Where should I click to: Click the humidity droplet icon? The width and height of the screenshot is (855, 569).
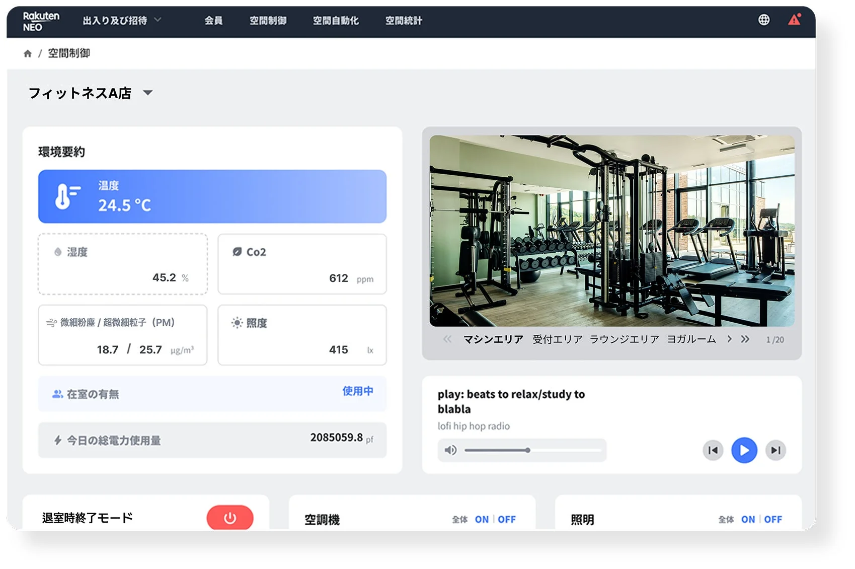(58, 252)
